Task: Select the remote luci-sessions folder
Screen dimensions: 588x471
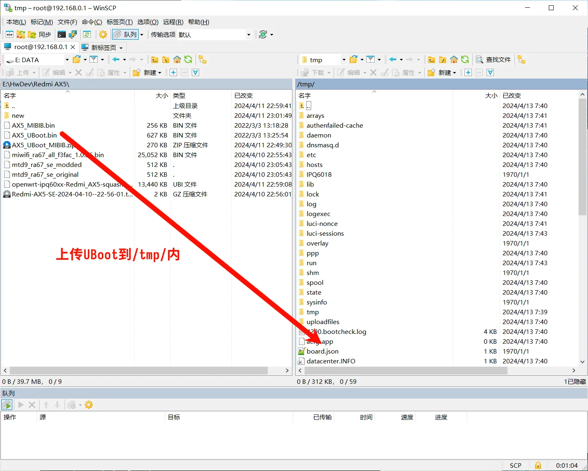Action: pos(325,233)
